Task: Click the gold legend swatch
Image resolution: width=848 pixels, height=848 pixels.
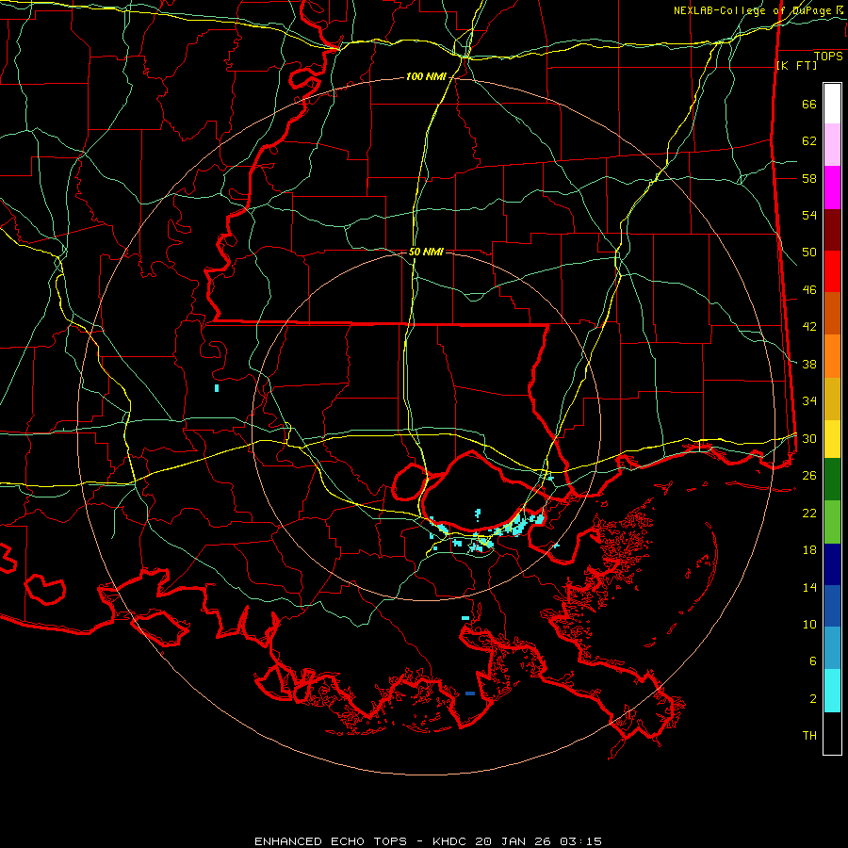Action: pos(832,400)
